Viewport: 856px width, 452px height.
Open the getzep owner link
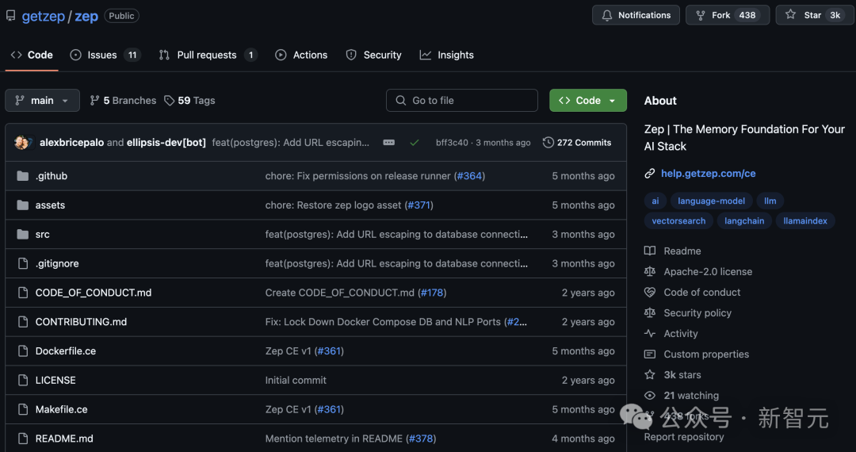(x=43, y=17)
